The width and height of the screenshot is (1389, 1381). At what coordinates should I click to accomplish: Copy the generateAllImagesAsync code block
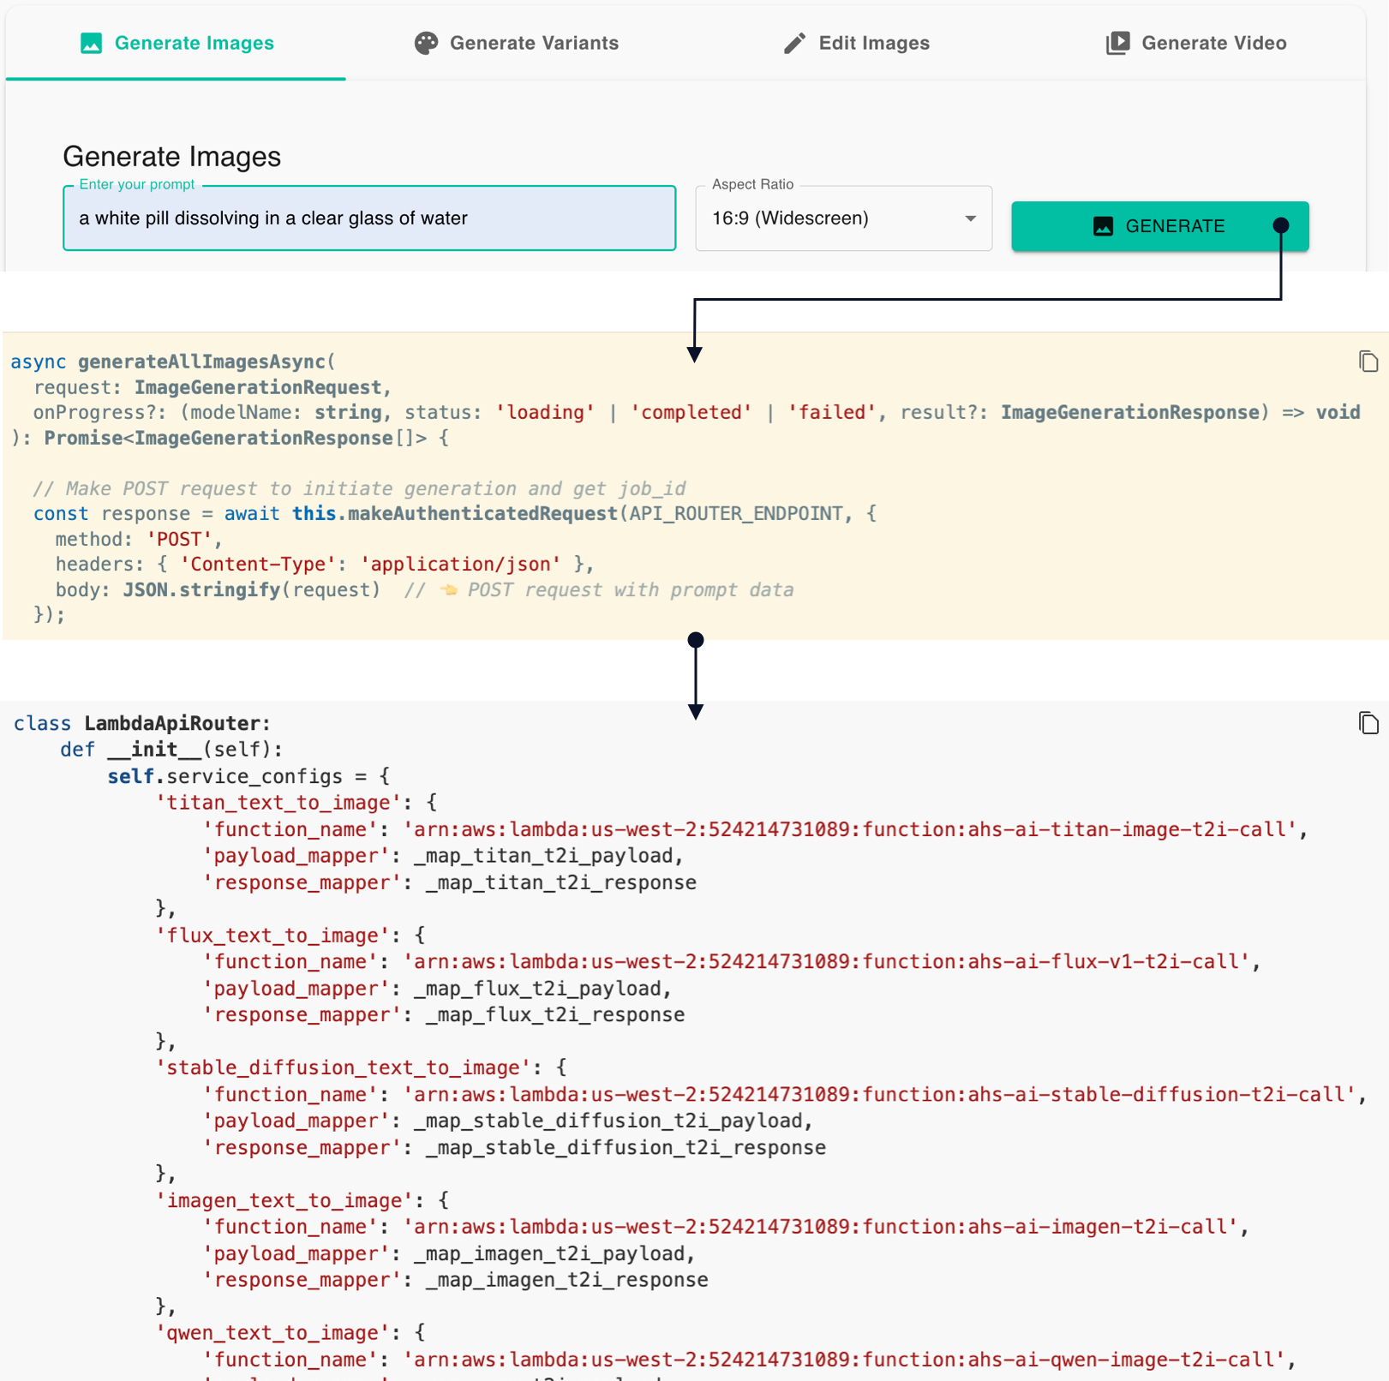tap(1368, 362)
